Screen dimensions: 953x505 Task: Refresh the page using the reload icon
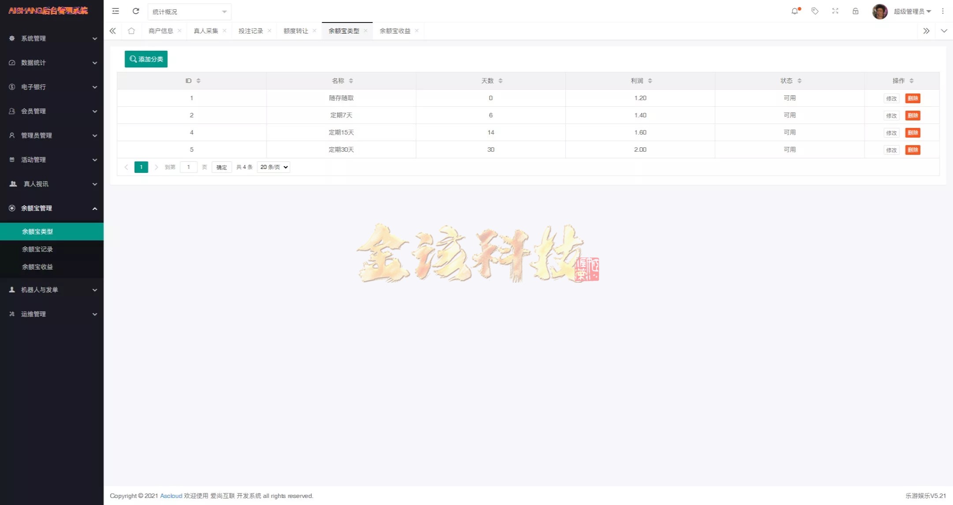coord(136,11)
